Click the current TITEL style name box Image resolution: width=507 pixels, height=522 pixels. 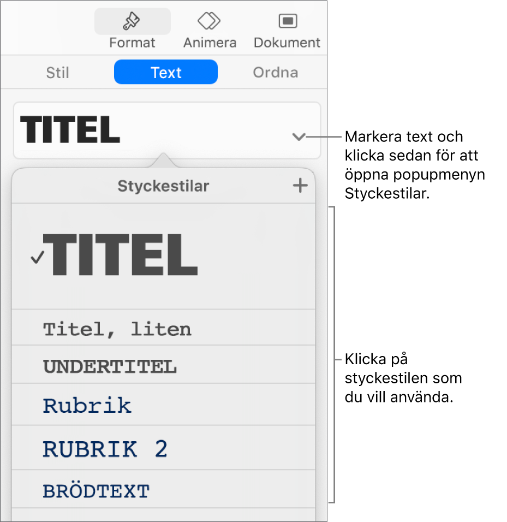pyautogui.click(x=70, y=130)
